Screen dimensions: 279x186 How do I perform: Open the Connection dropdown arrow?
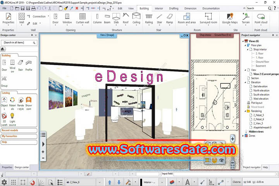tap(48, 16)
